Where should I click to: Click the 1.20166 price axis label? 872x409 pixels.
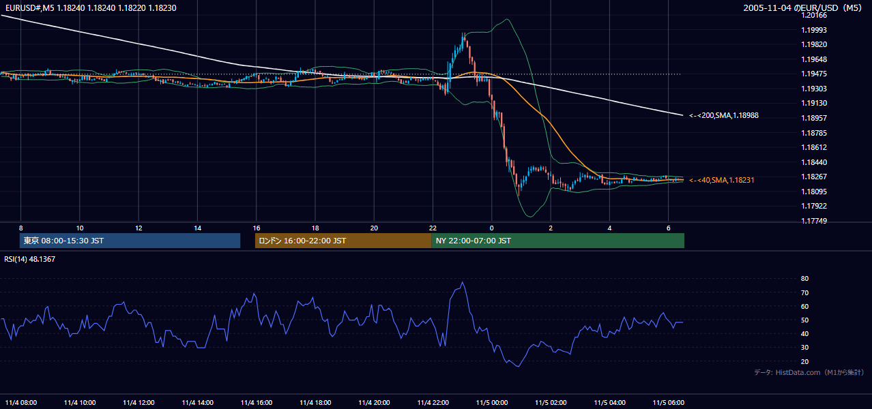[x=813, y=15]
